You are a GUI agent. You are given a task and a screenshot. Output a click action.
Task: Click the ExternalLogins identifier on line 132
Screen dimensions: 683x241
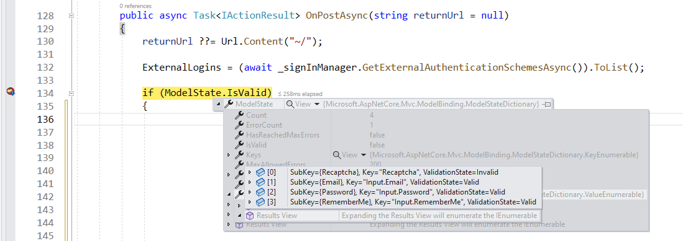[x=181, y=68]
